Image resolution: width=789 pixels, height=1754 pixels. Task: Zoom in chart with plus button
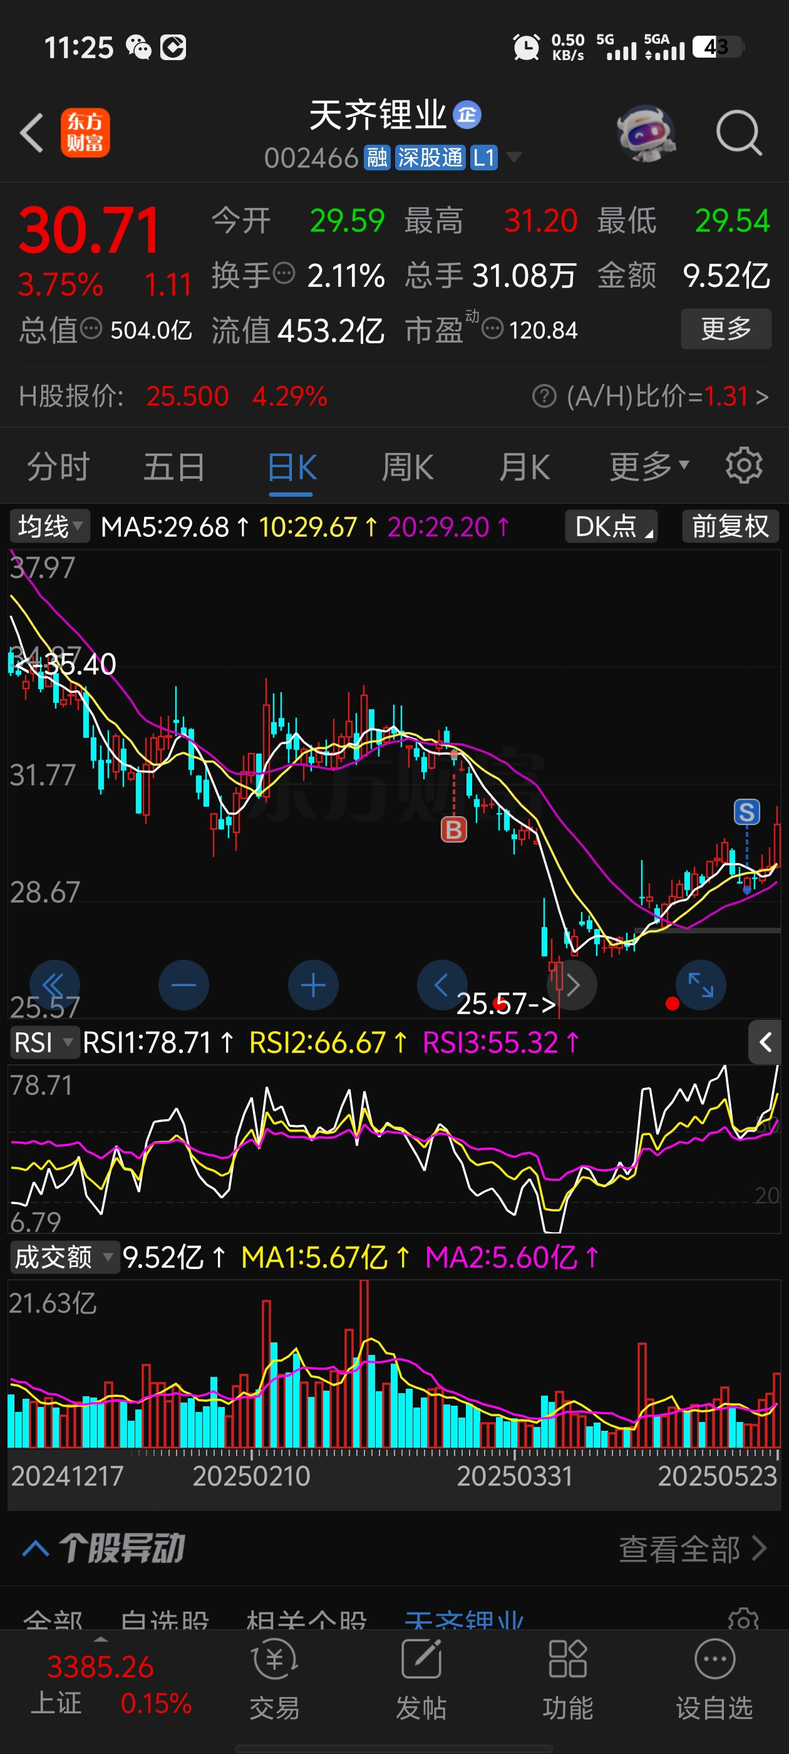313,985
